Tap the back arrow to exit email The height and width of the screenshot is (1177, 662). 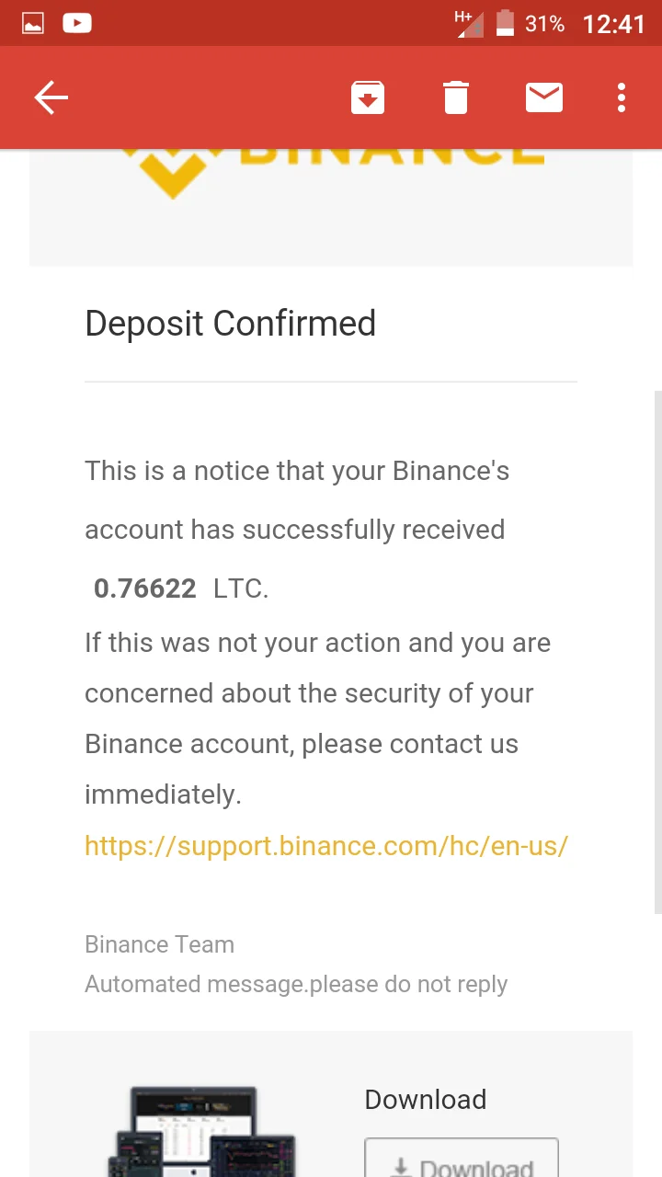(51, 97)
